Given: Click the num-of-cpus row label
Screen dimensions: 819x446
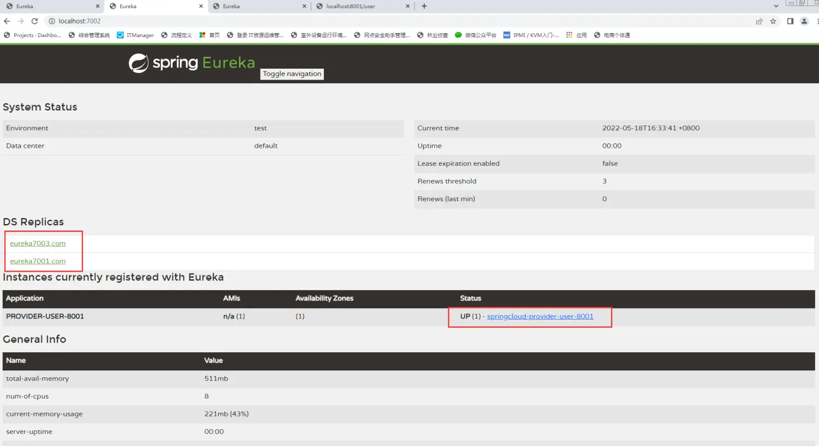Looking at the screenshot, I should [27, 396].
